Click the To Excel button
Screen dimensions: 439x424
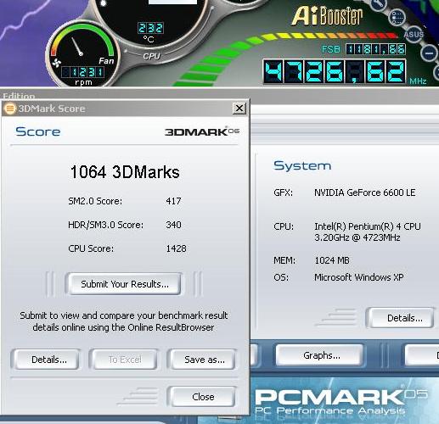coord(124,360)
